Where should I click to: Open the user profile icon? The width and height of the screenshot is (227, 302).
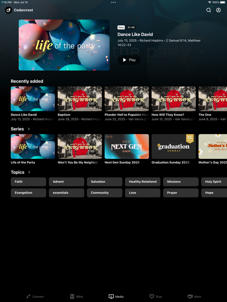[x=218, y=10]
